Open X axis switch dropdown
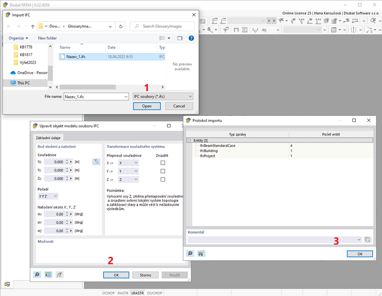382x296 pixels. pos(128,163)
